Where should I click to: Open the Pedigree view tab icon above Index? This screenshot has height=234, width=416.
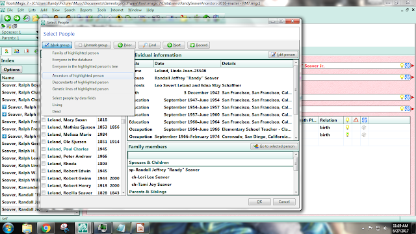[6, 51]
